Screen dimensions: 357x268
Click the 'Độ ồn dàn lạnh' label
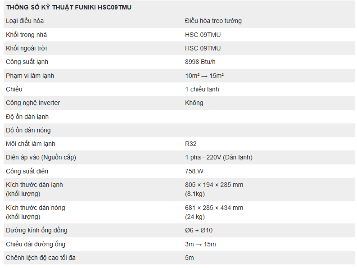(x=27, y=117)
